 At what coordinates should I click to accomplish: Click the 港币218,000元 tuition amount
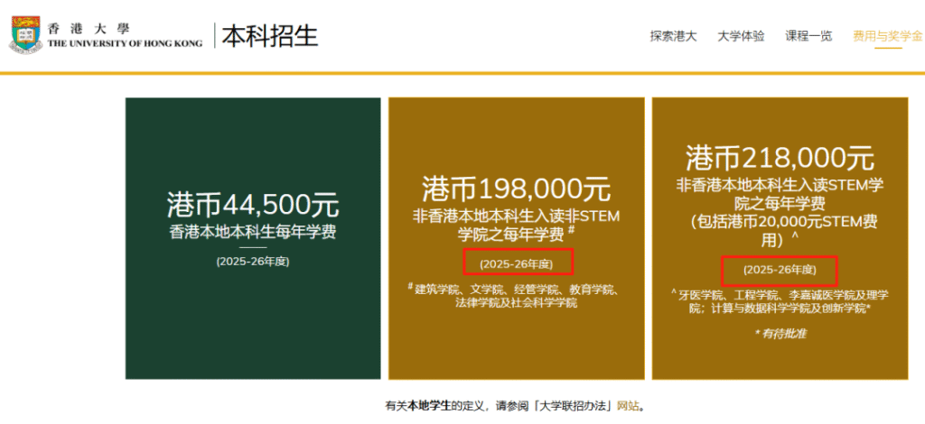pyautogui.click(x=780, y=158)
